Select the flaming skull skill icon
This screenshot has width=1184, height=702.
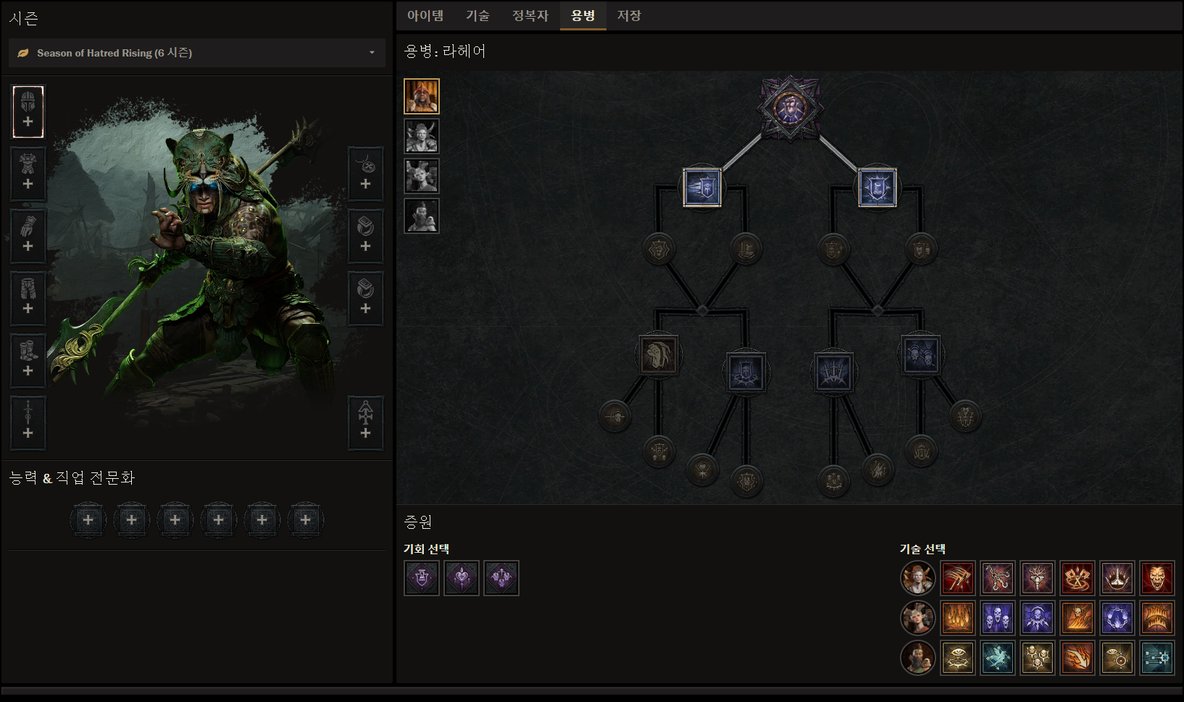pyautogui.click(x=1077, y=618)
